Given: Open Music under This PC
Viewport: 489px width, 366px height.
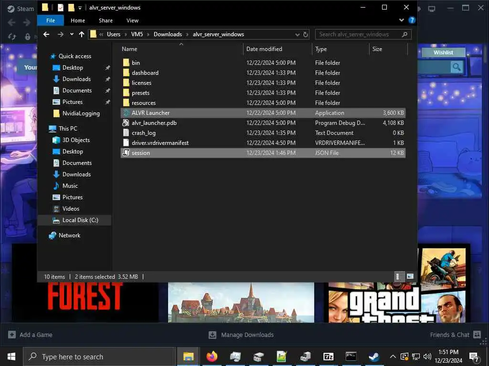Looking at the screenshot, I should [70, 186].
